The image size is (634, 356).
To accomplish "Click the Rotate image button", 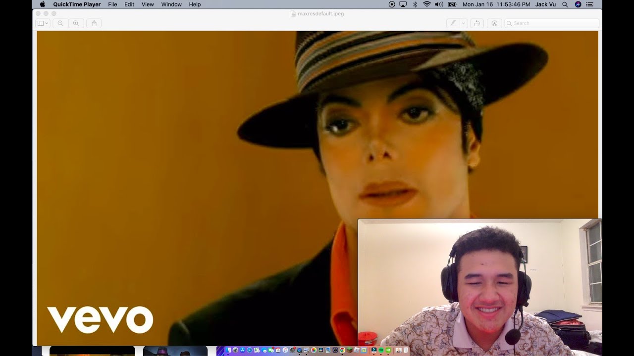I will [476, 23].
